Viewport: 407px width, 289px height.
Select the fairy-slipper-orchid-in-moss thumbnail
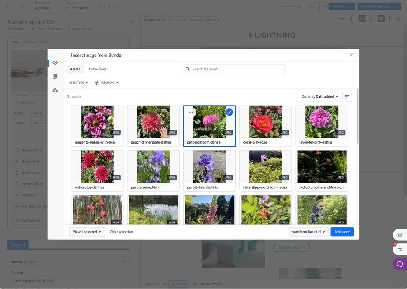[266, 171]
